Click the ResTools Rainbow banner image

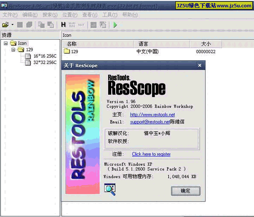(x=83, y=134)
